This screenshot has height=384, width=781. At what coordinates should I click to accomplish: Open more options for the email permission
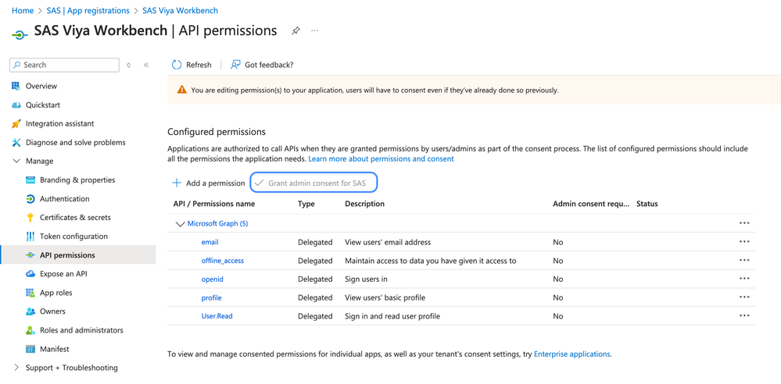pyautogui.click(x=744, y=242)
